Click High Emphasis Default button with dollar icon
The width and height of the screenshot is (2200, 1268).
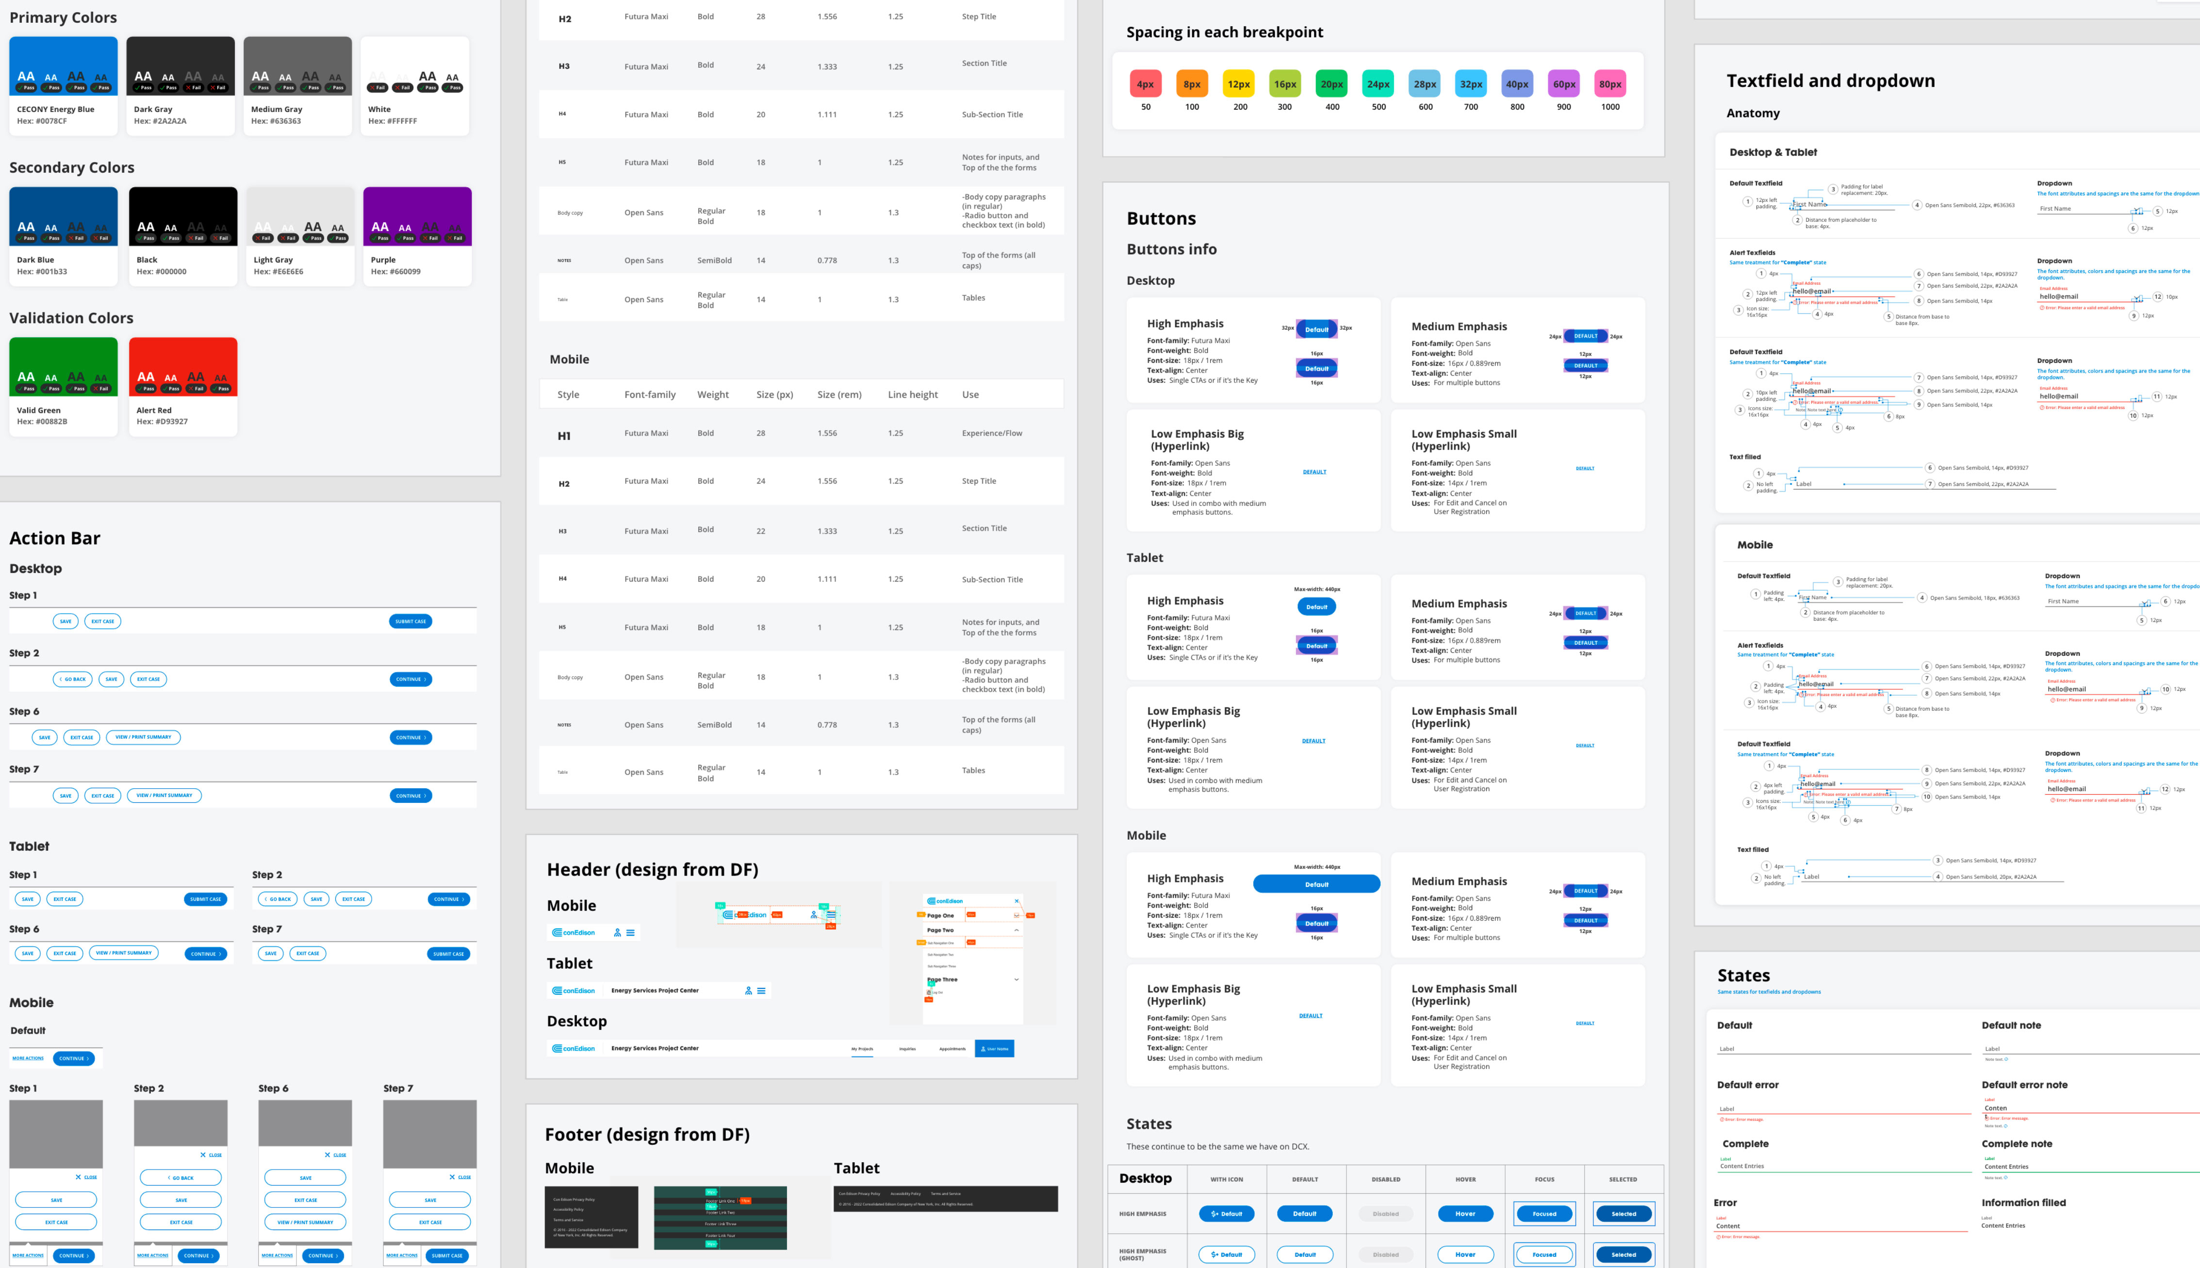click(x=1226, y=1214)
